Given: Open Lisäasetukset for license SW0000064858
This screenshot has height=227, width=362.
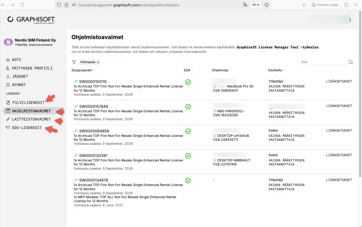Looking at the screenshot, I should point(339,131).
